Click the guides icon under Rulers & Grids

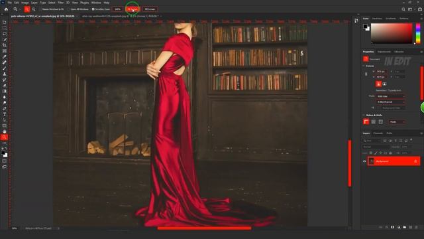tap(381, 121)
